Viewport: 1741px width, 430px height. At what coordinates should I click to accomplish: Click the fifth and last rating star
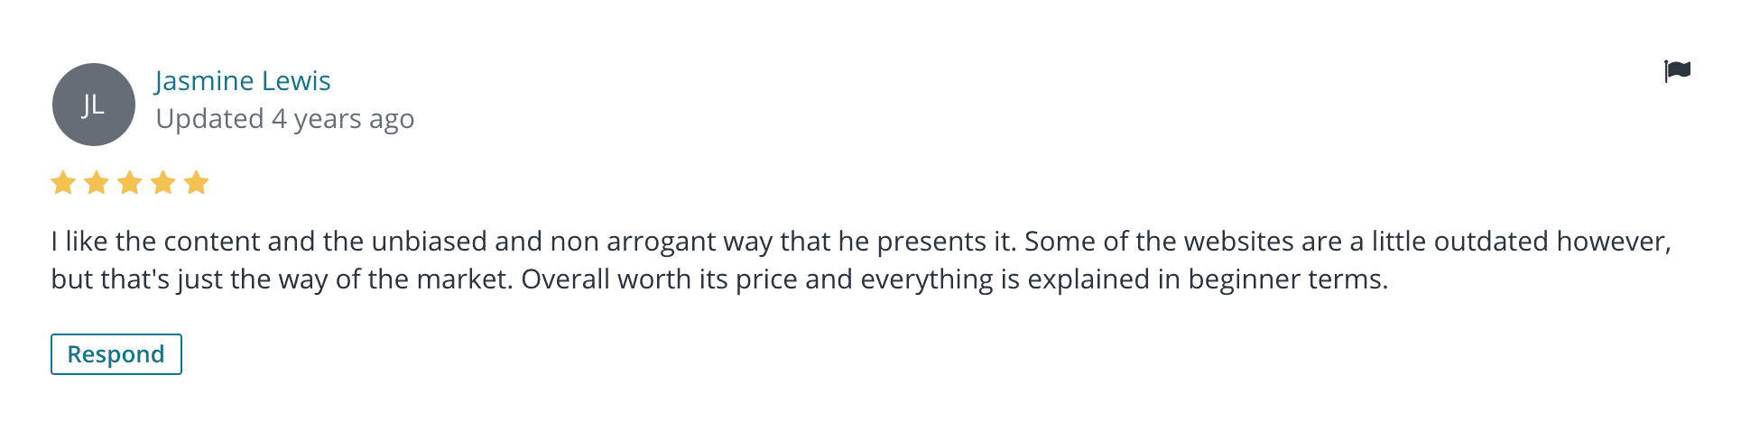[196, 183]
